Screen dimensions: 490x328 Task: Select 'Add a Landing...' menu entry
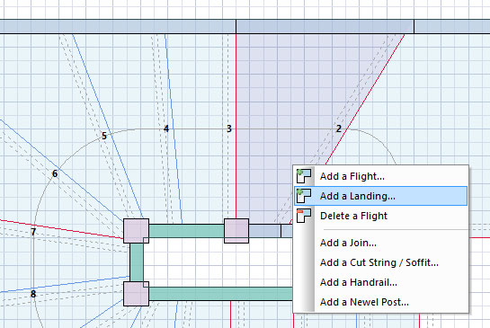[380, 196]
